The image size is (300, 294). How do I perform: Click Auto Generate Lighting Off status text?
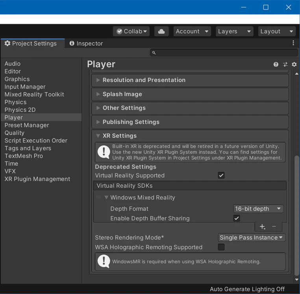(x=247, y=289)
